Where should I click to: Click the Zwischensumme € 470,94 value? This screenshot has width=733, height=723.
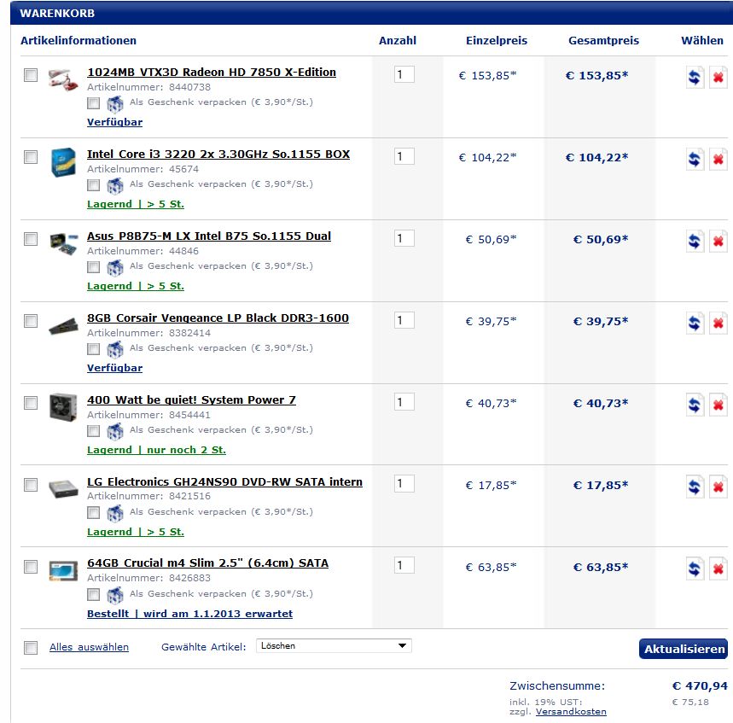[700, 686]
